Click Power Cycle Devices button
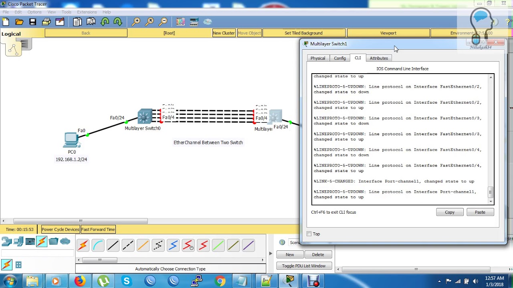The height and width of the screenshot is (288, 513). [x=61, y=230]
